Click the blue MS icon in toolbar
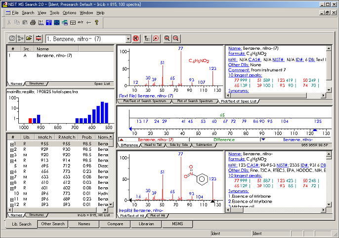Image resolution: width=339 pixels, height=238 pixels. pyautogui.click(x=49, y=23)
